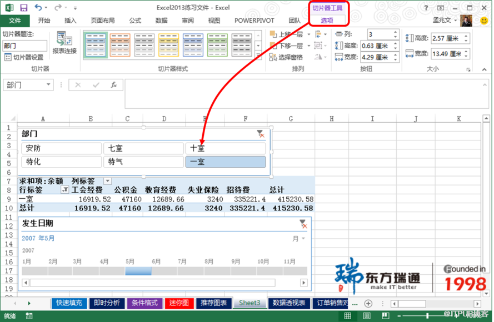Viewport: 494px width, 322px height.
Task: Click the formula bar confirm checkmark
Action: click(x=96, y=85)
